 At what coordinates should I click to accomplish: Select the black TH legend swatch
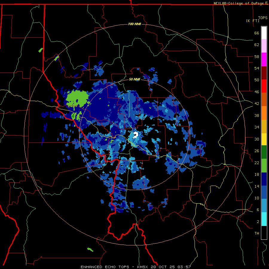(x=264, y=233)
